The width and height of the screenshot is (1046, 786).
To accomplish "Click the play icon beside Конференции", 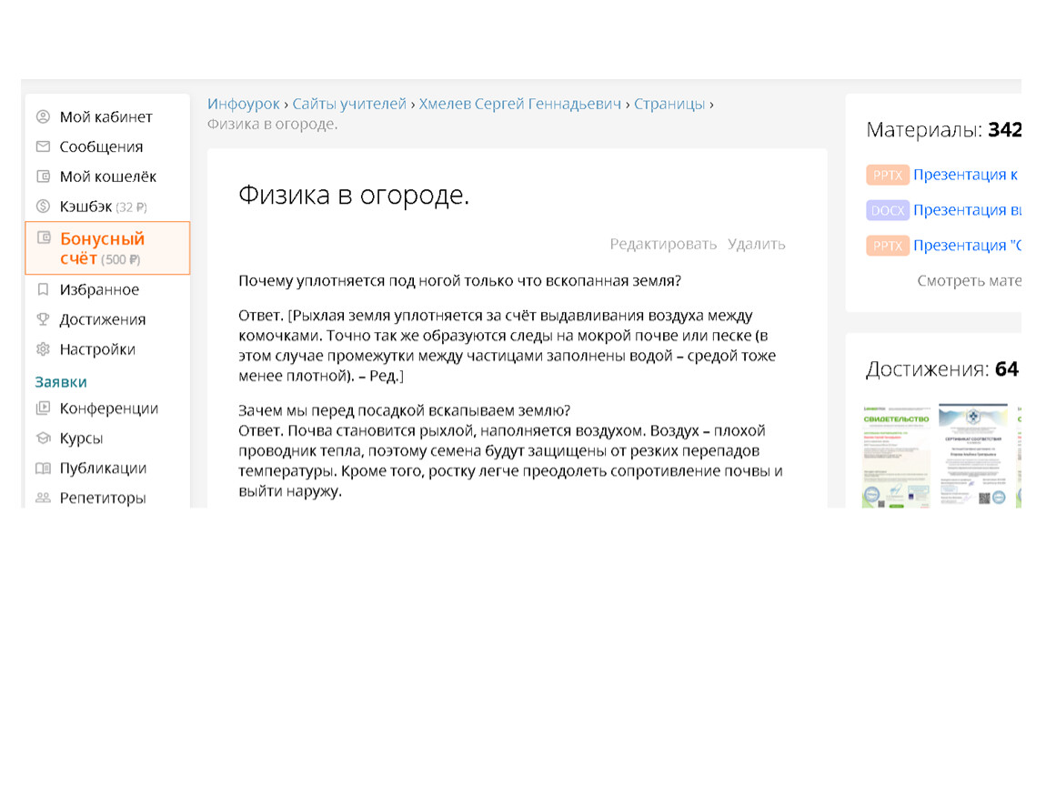I will (43, 408).
